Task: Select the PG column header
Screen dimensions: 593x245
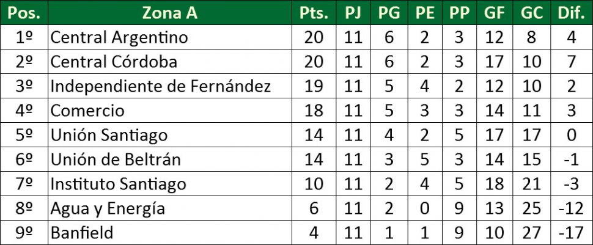Action: 389,13
